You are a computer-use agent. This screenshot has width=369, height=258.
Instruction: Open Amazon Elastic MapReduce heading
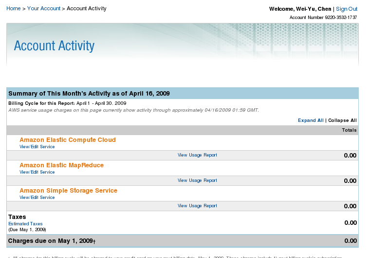coord(61,165)
